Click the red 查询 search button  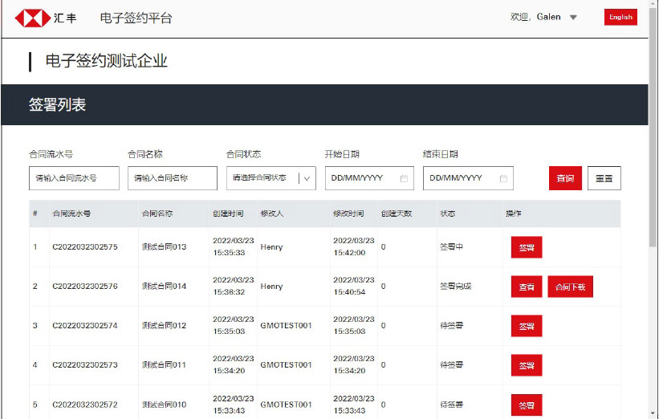tap(565, 178)
